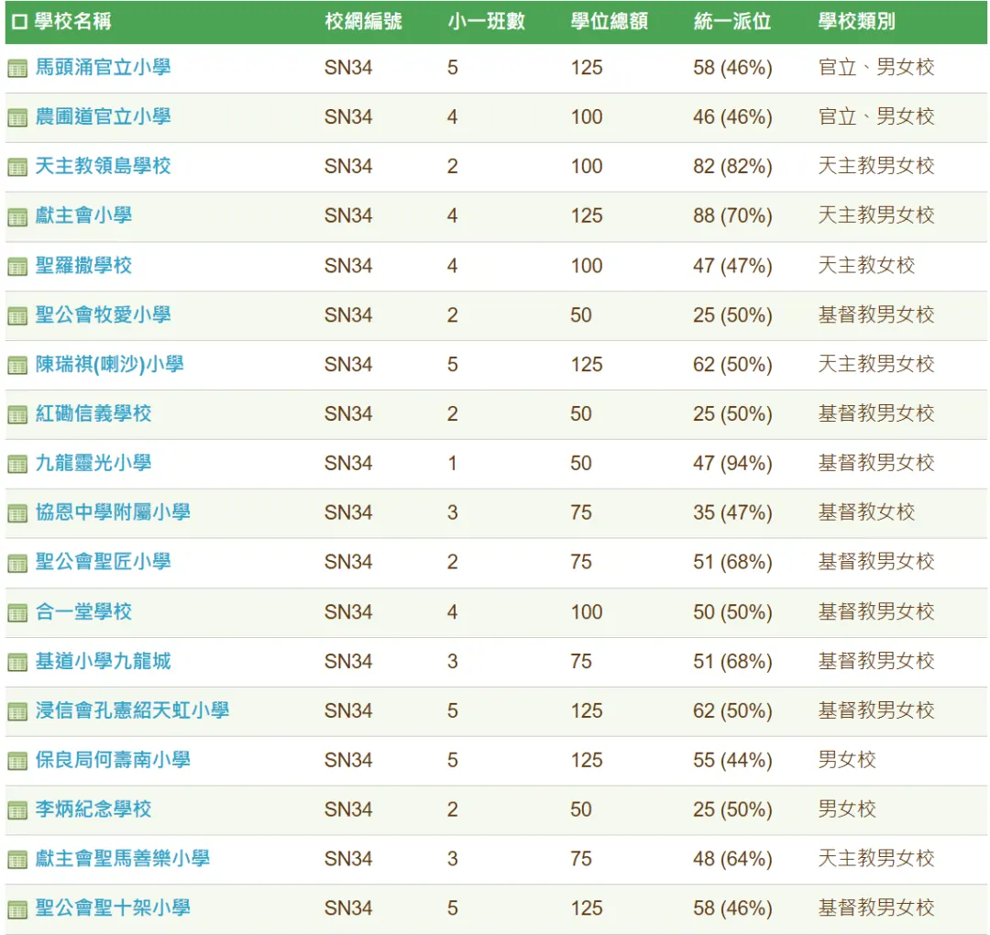Click 男女校 category in 李炳紀念學校 row

point(847,808)
